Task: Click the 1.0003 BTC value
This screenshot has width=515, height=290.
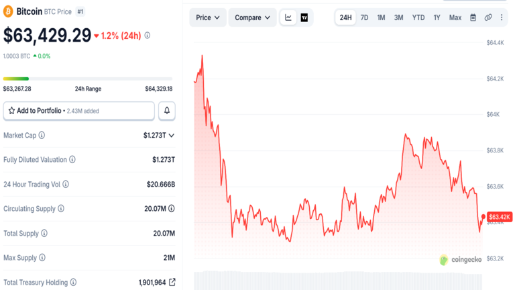Action: pyautogui.click(x=17, y=56)
